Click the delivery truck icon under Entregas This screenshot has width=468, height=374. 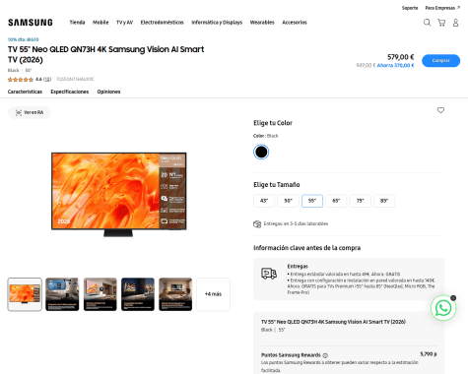269,274
